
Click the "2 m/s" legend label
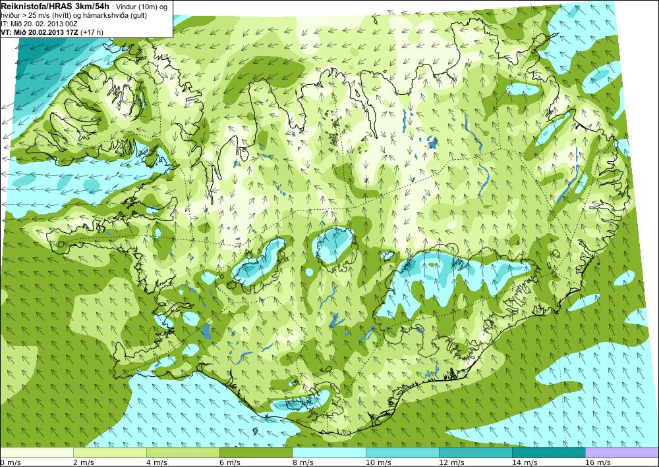(x=84, y=462)
